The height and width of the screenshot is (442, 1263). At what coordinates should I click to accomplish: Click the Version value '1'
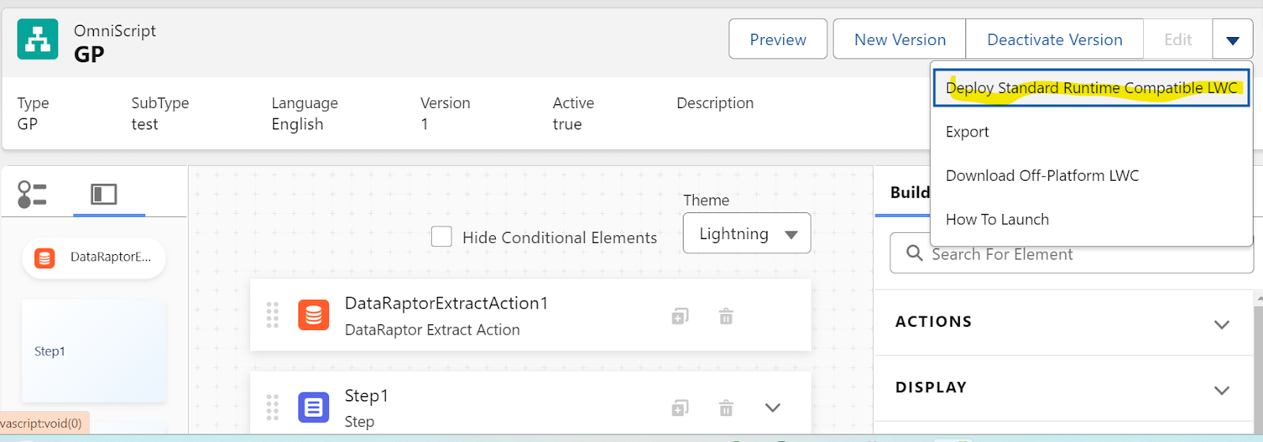(x=425, y=124)
